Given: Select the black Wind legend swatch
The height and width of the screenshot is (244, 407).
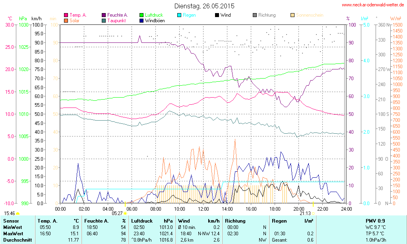Looking at the screenshot, I should (x=217, y=15).
